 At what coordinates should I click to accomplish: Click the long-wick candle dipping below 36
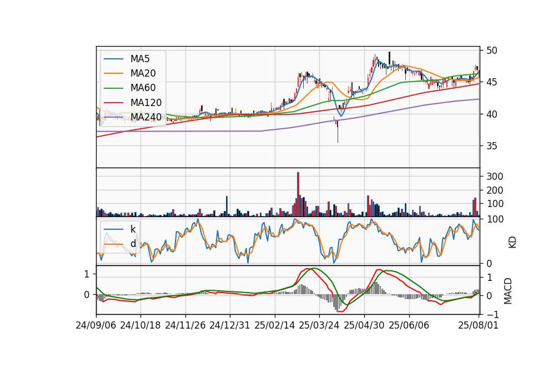(338, 132)
